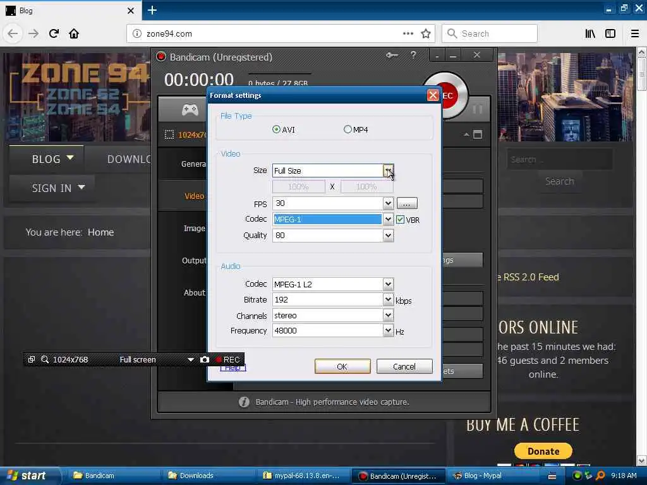Open the browser Library icon
Screen dimensions: 647x485
pos(590,33)
